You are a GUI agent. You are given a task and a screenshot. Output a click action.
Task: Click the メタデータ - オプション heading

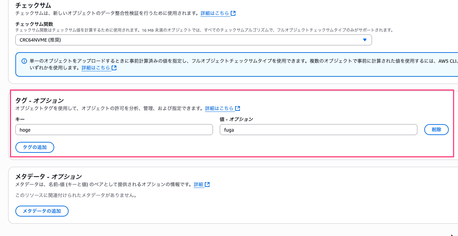pyautogui.click(x=48, y=177)
